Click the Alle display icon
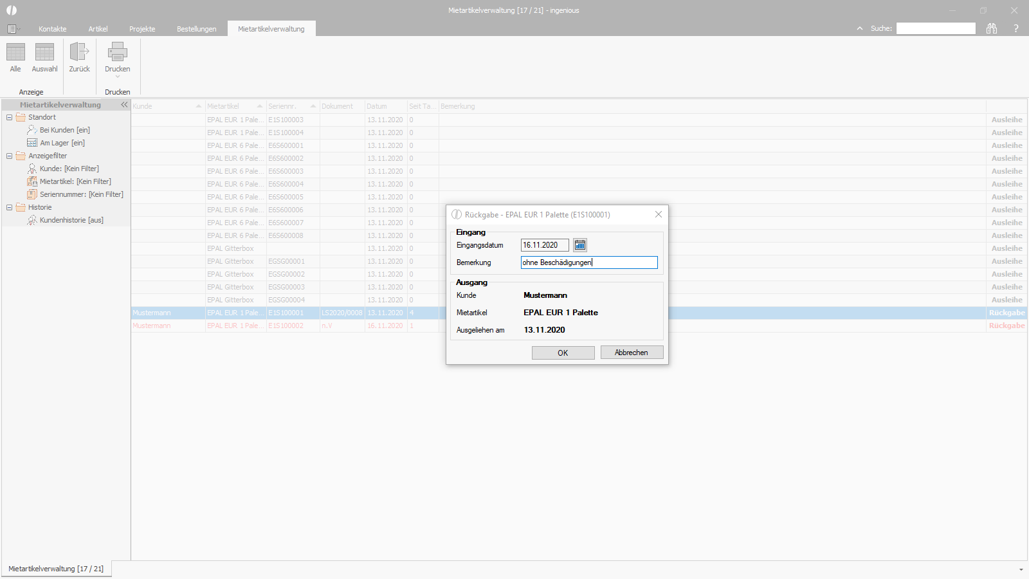 pos(15,52)
